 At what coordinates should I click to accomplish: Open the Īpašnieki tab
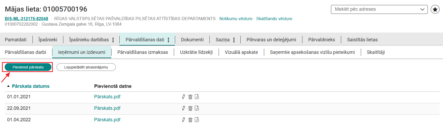[x=48, y=40]
